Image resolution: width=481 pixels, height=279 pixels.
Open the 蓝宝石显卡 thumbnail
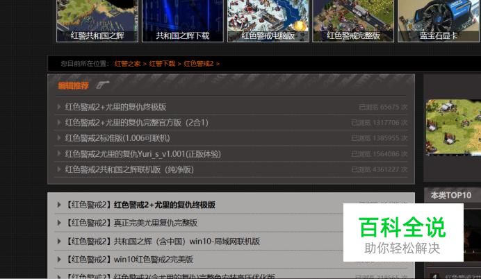point(439,21)
